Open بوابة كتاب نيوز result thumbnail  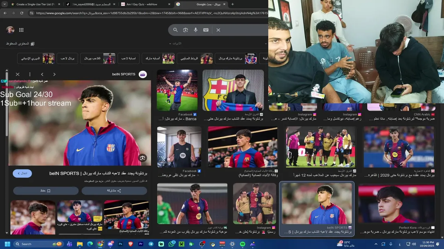[192, 204]
